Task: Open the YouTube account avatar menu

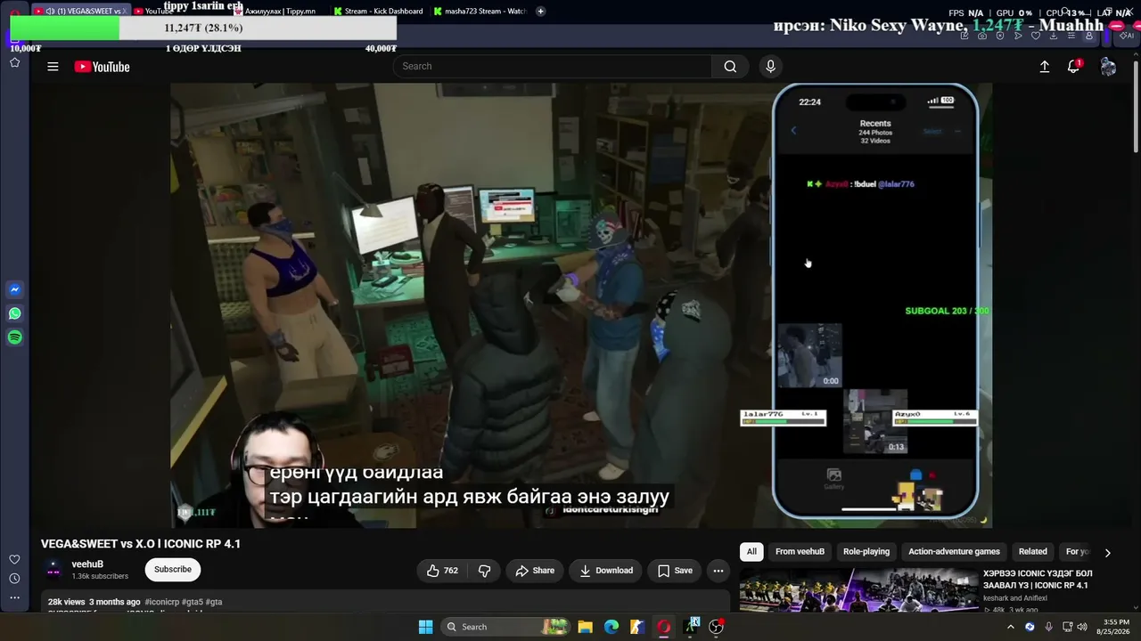Action: (1108, 67)
